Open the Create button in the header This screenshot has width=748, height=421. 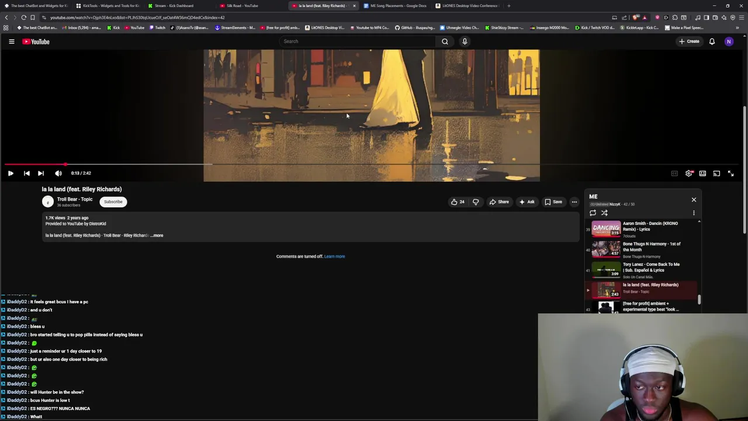click(689, 42)
